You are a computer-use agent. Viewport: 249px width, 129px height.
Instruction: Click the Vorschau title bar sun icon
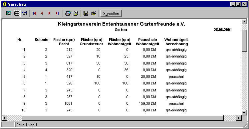point(5,4)
